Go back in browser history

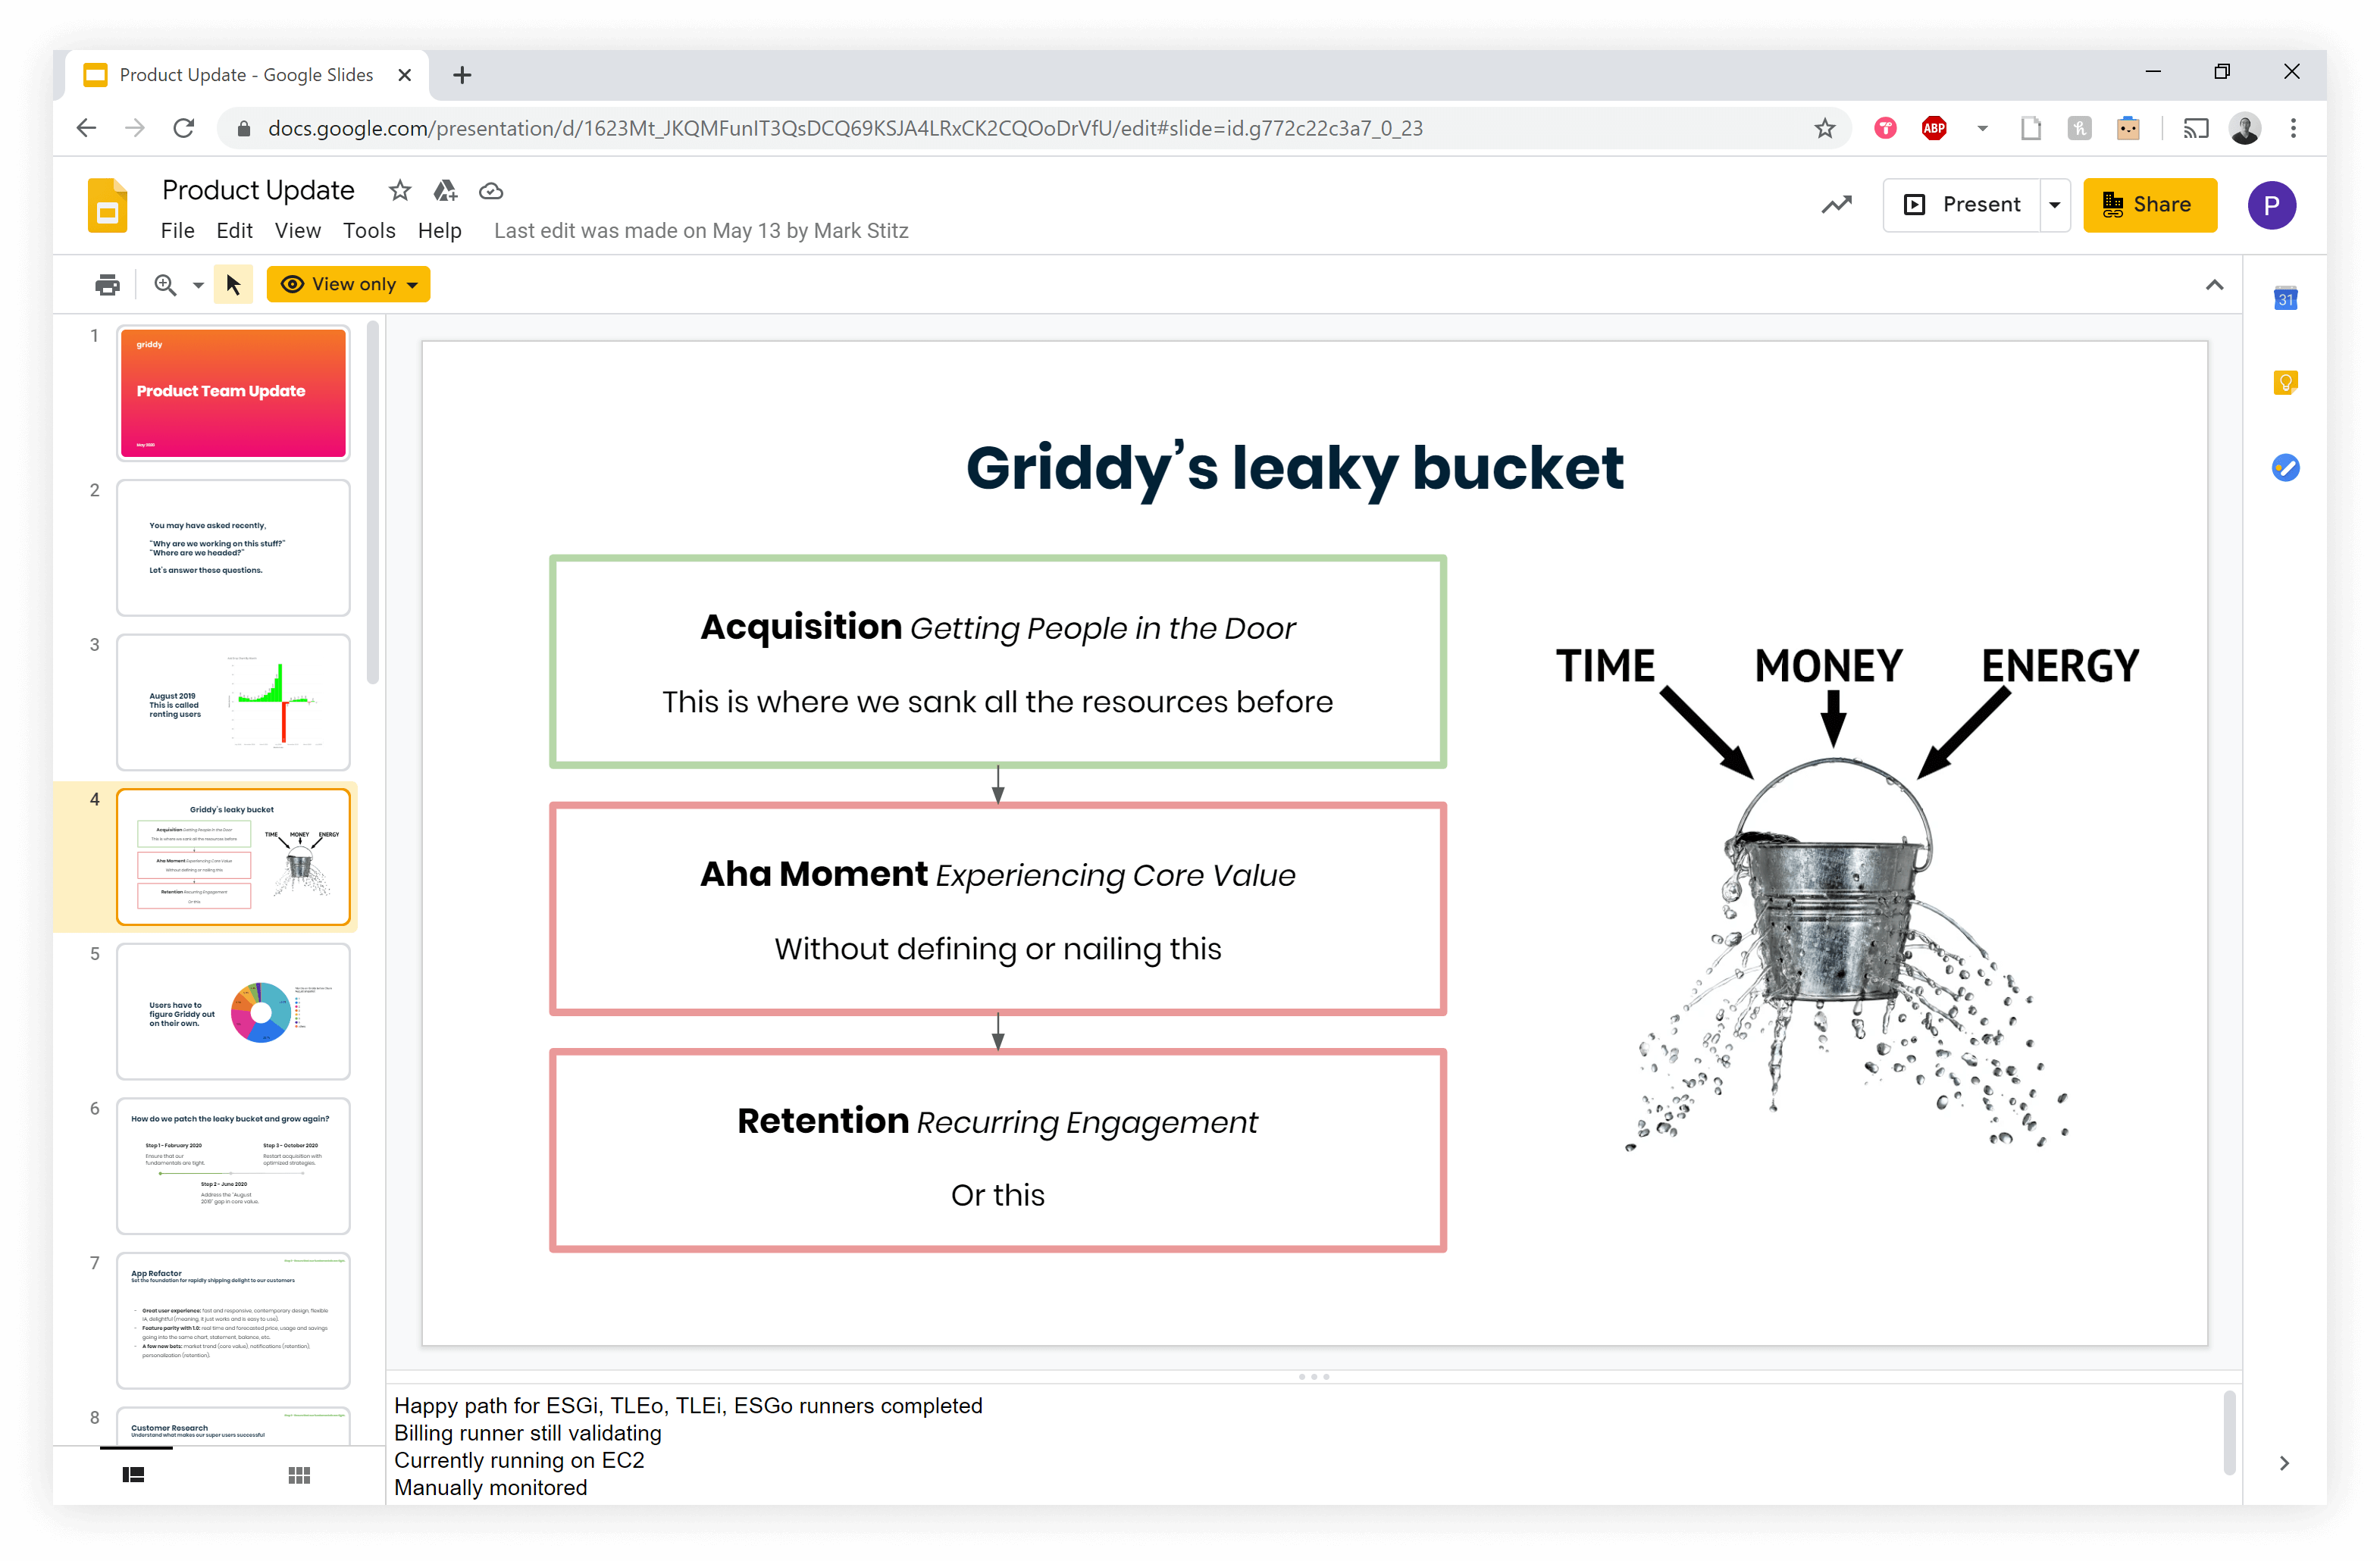pos(87,128)
